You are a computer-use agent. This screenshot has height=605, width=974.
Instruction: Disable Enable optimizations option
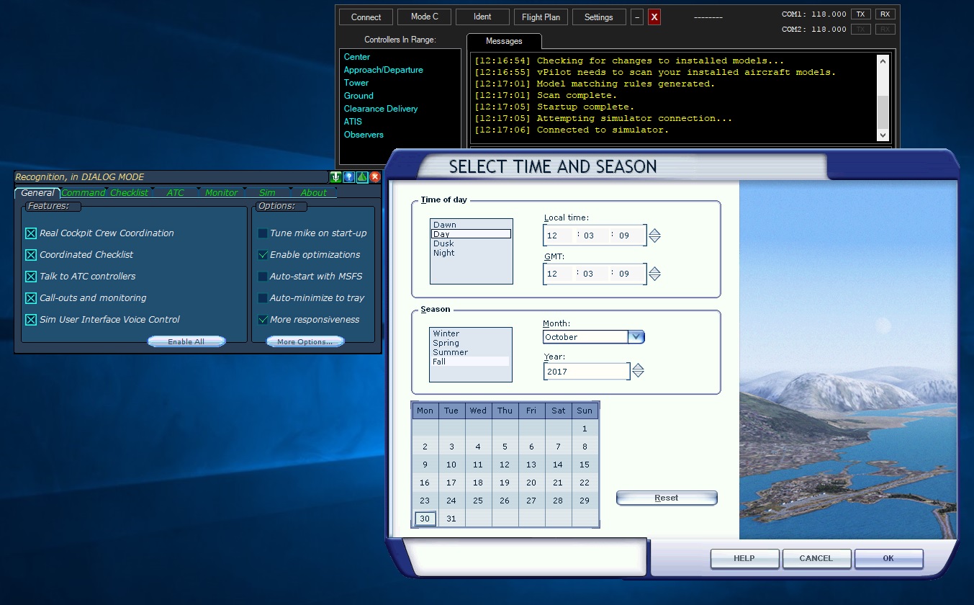coord(263,255)
